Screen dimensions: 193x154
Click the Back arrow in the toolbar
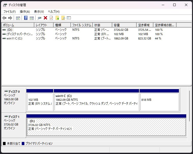tap(4, 18)
